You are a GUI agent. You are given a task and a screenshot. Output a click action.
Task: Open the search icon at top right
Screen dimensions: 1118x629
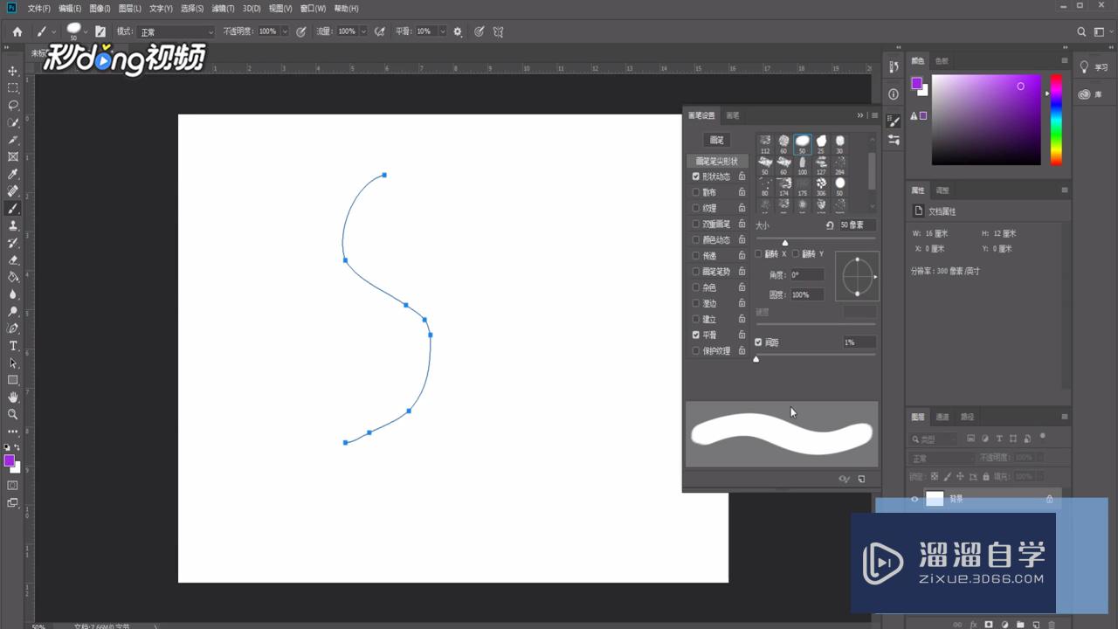coord(1082,31)
